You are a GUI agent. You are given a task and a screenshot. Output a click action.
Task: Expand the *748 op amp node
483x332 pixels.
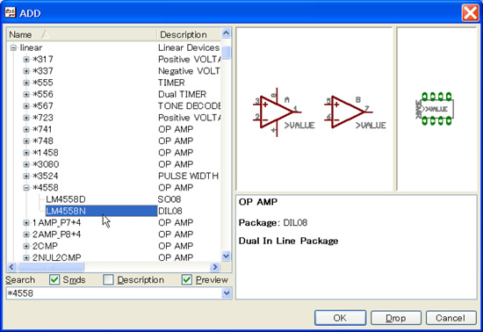[26, 141]
